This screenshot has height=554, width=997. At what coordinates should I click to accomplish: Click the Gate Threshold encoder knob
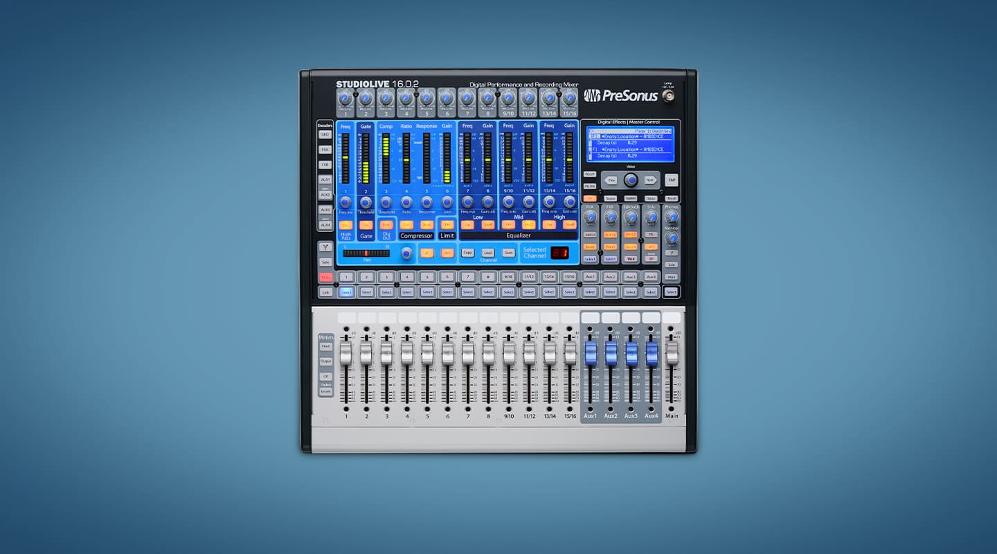366,202
